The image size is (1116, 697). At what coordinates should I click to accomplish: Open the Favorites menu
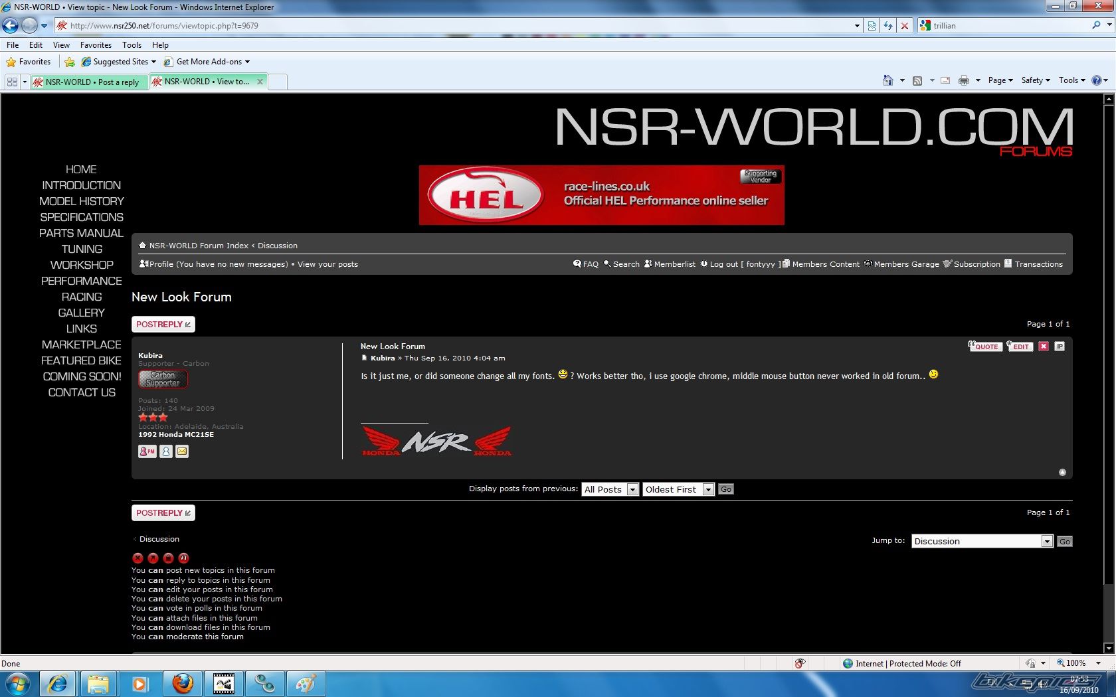click(96, 45)
